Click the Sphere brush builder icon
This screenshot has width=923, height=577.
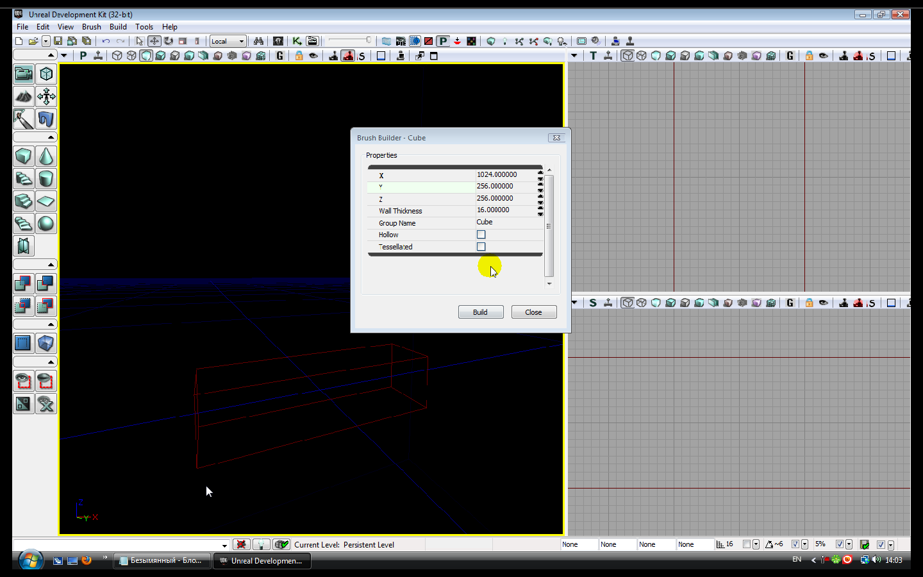coord(46,224)
